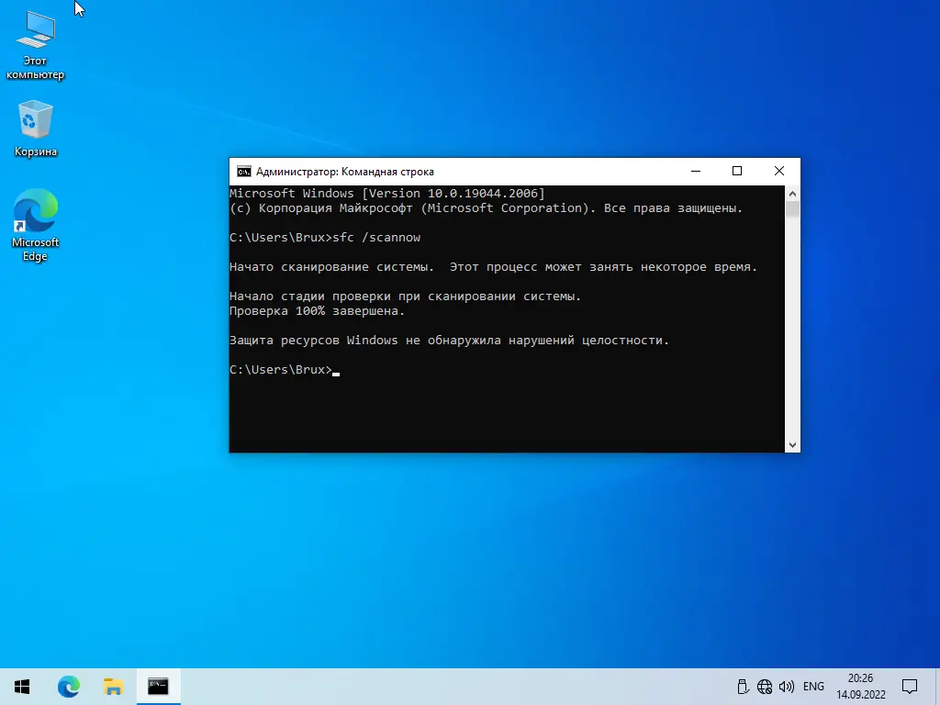This screenshot has height=705, width=940.
Task: Click the last C:\Users\Brux> prompt with cursor
Action: tap(285, 370)
